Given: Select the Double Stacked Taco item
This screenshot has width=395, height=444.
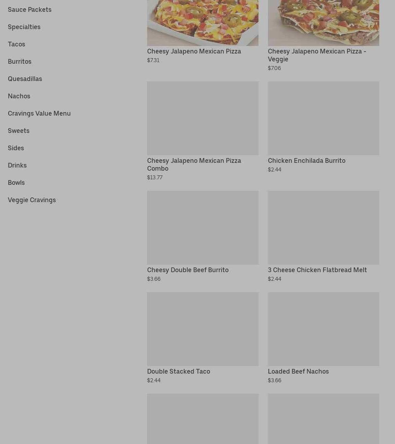Looking at the screenshot, I should 203,338.
